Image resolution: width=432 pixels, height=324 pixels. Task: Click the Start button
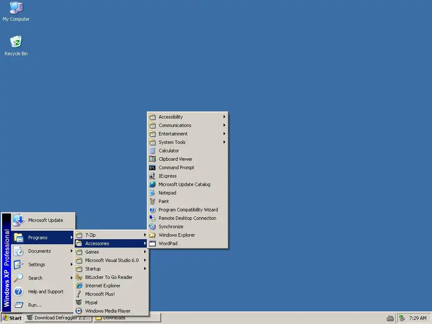click(12, 318)
